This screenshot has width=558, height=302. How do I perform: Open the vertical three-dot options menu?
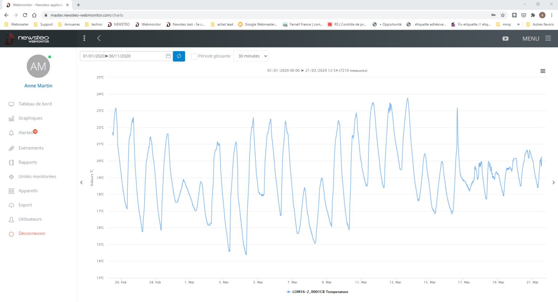tap(84, 38)
